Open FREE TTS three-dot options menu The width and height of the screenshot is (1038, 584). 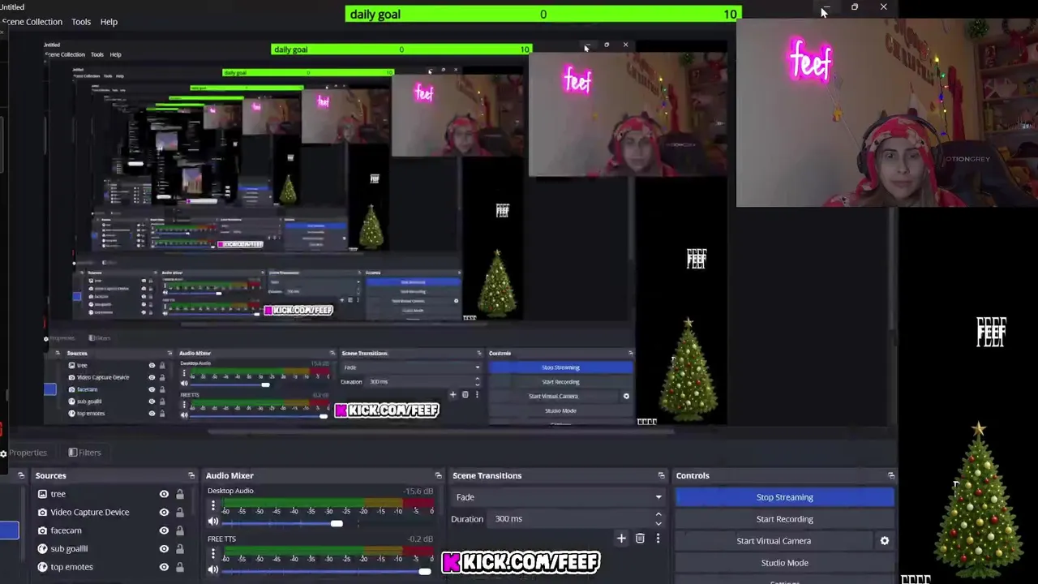tap(213, 554)
